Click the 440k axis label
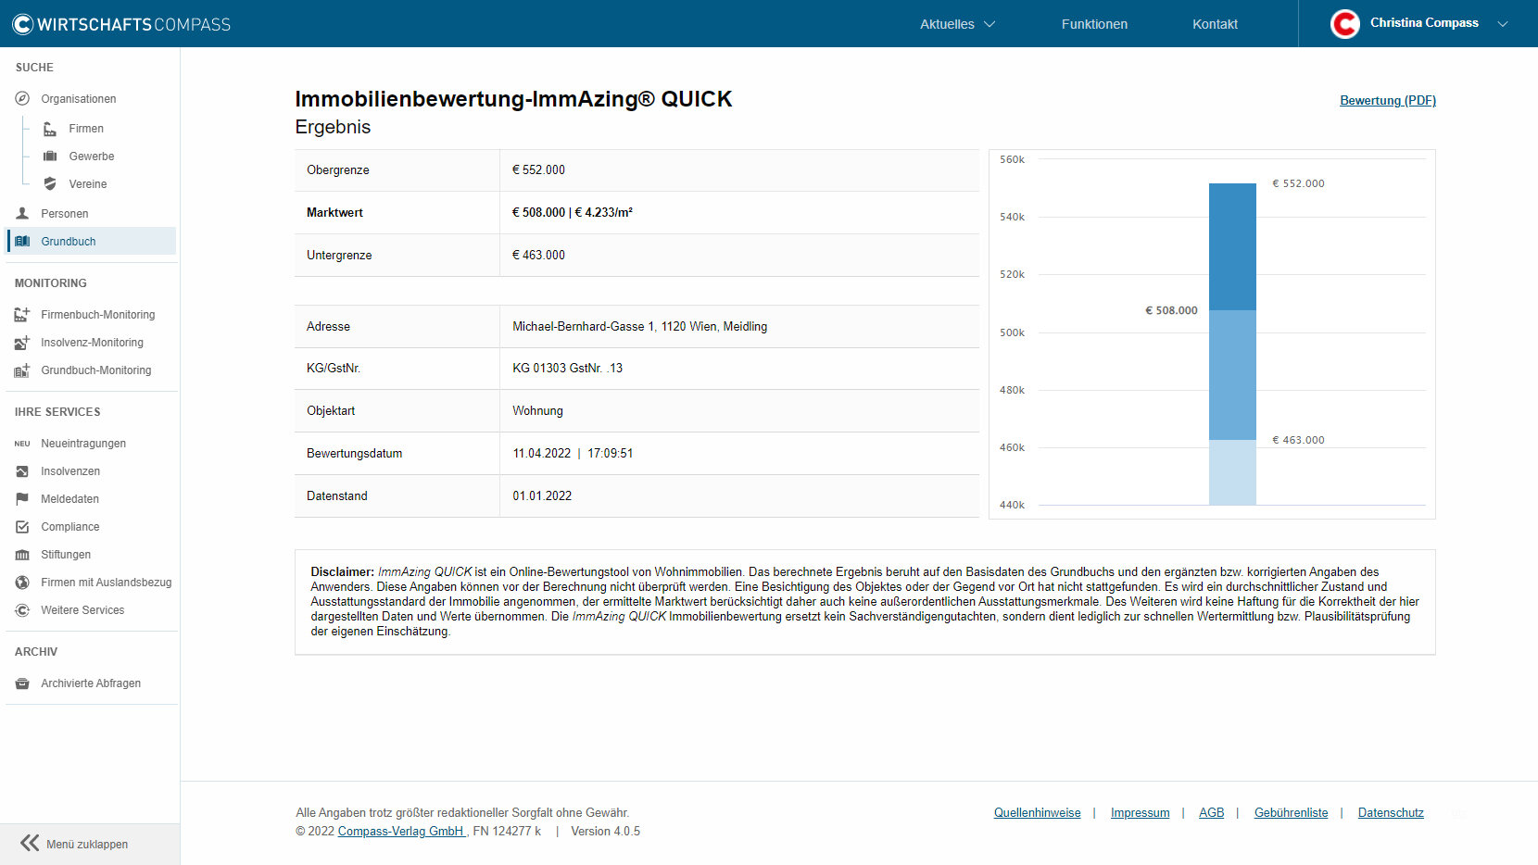This screenshot has width=1538, height=865. (x=1012, y=505)
